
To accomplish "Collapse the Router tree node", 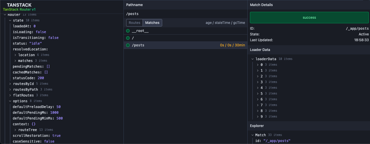I will click(x=5, y=15).
